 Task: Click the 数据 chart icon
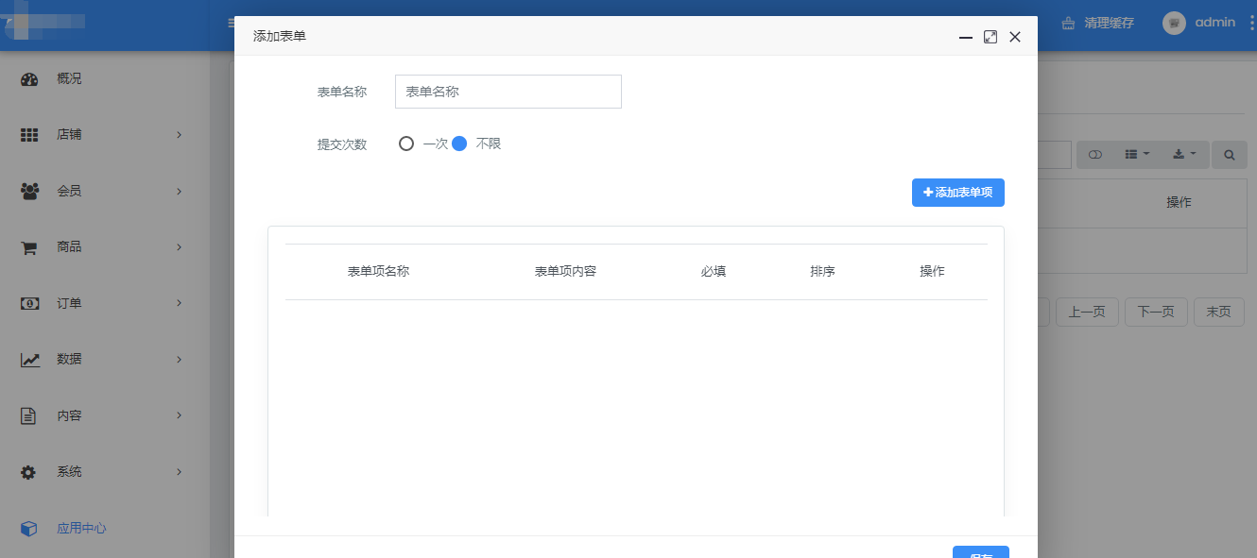29,360
